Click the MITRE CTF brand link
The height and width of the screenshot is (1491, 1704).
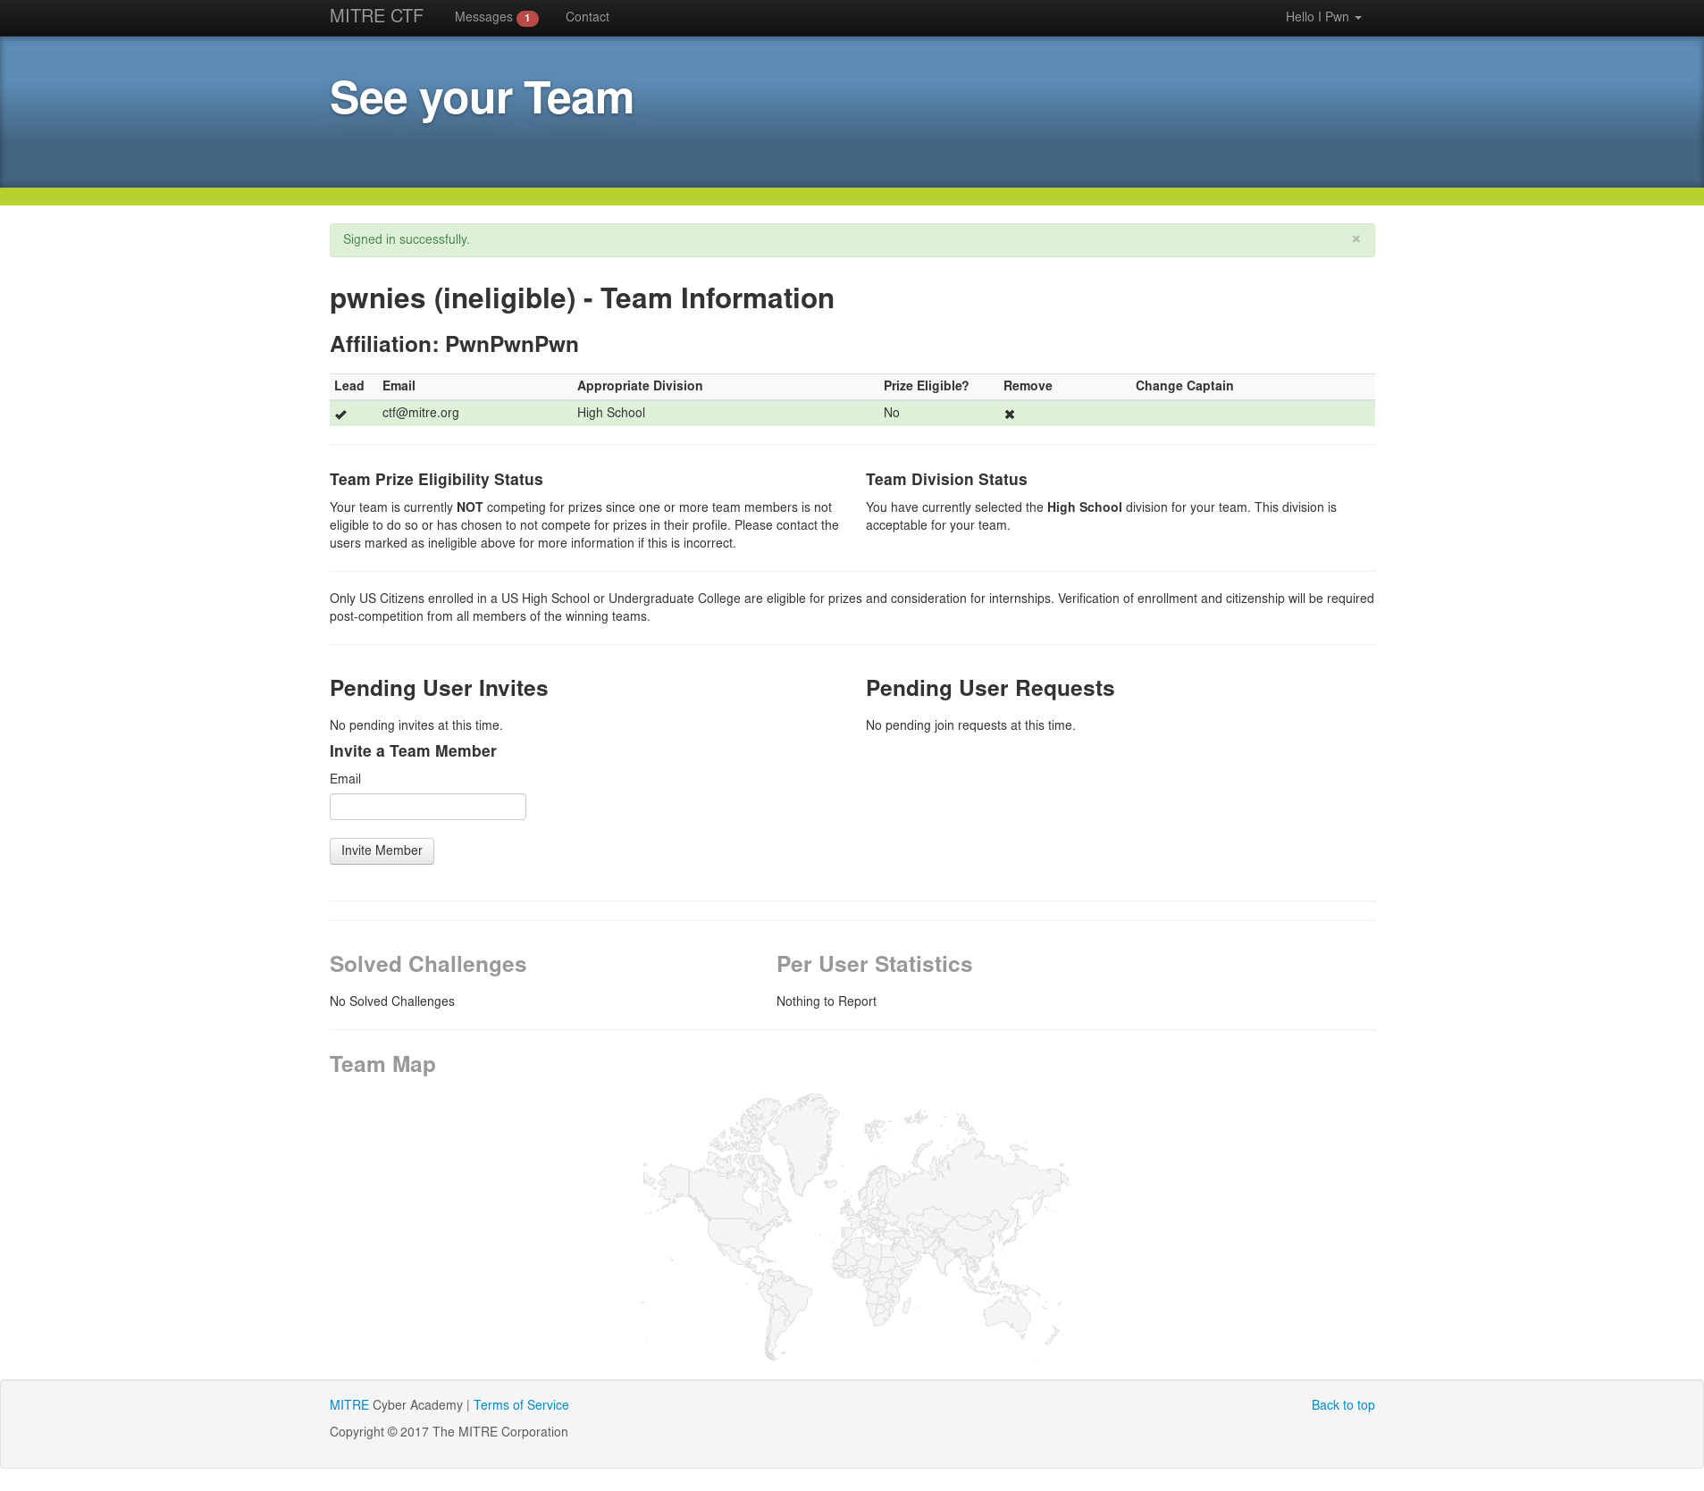tap(376, 16)
